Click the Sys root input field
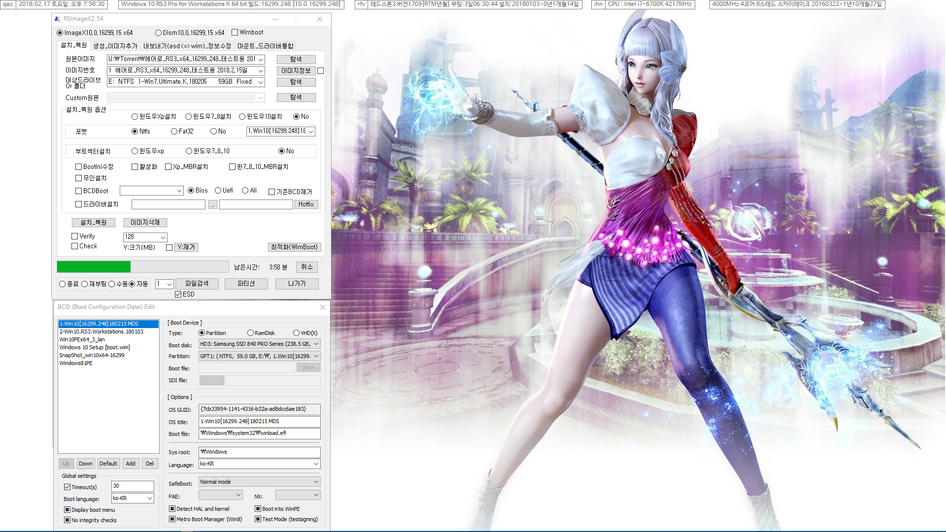 260,452
